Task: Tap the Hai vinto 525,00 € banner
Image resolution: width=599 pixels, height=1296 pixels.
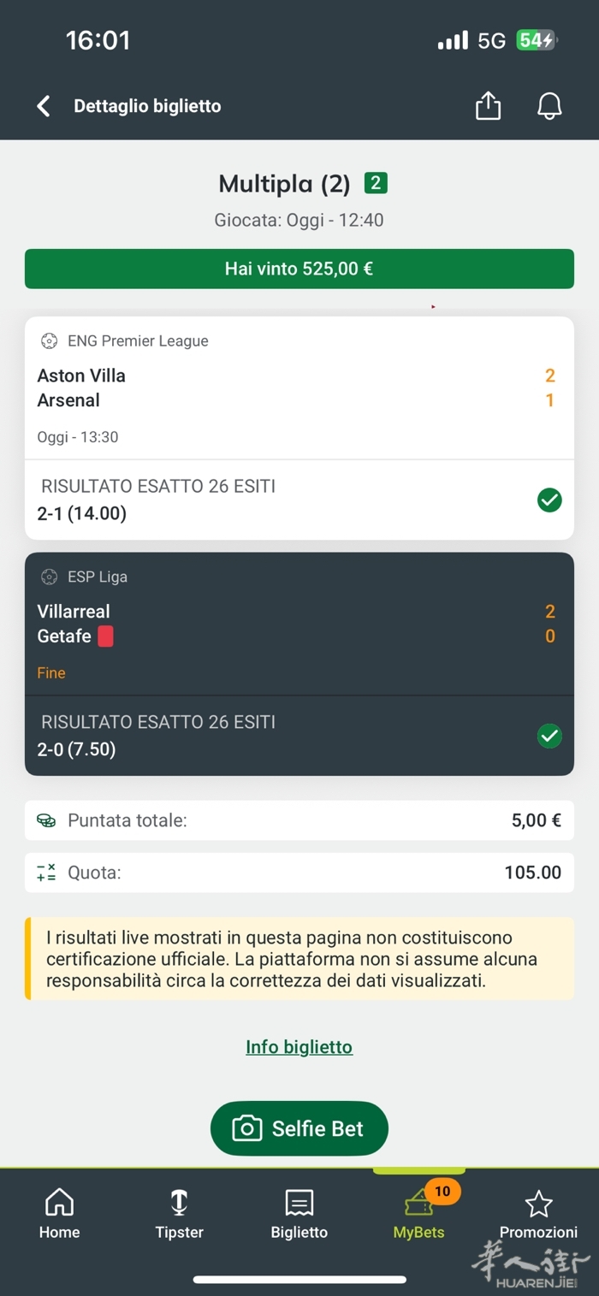Action: tap(299, 269)
